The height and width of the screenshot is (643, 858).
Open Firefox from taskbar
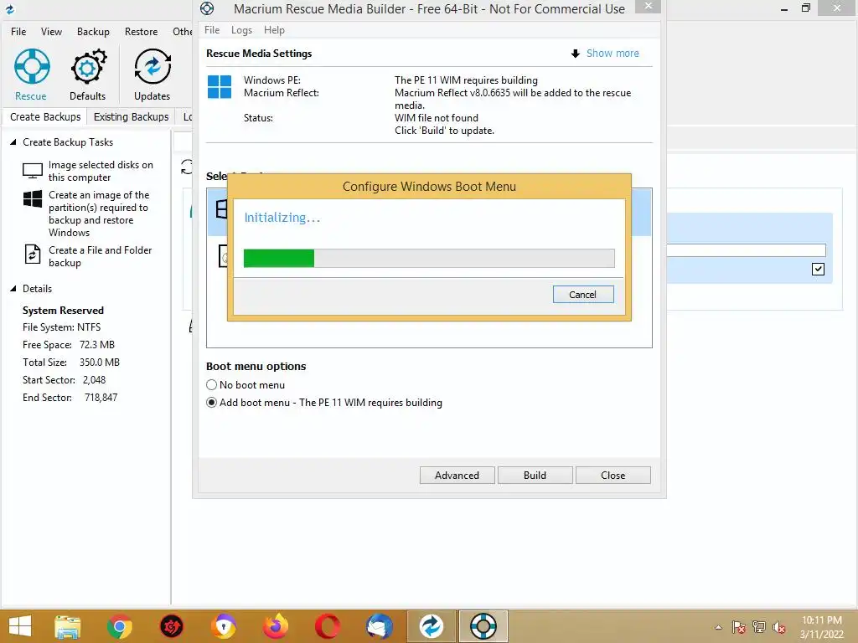click(x=276, y=626)
